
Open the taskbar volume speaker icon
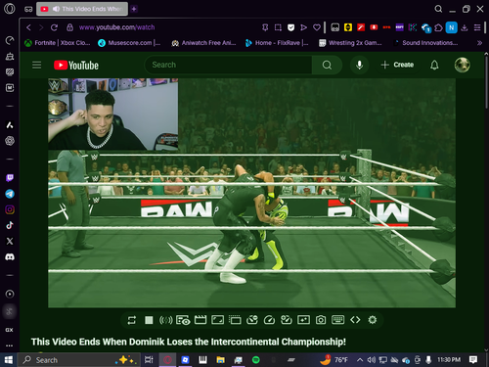[x=372, y=360]
